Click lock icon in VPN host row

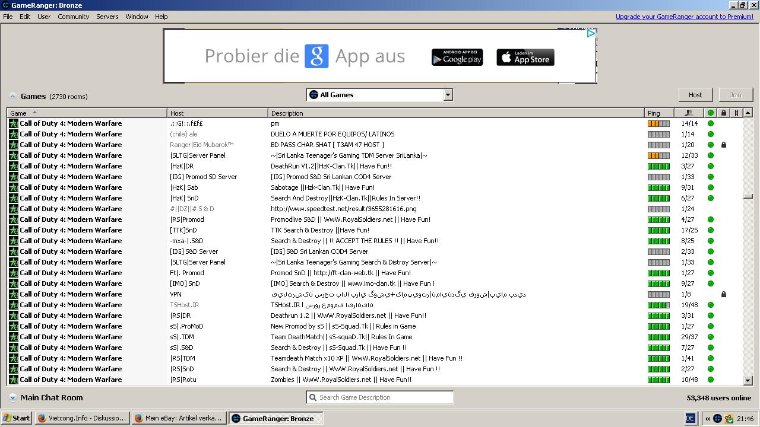tap(723, 294)
